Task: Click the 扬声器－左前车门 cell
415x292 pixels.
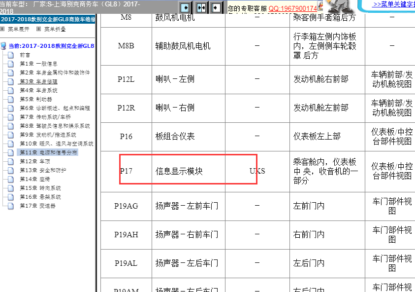Action: tap(189, 206)
